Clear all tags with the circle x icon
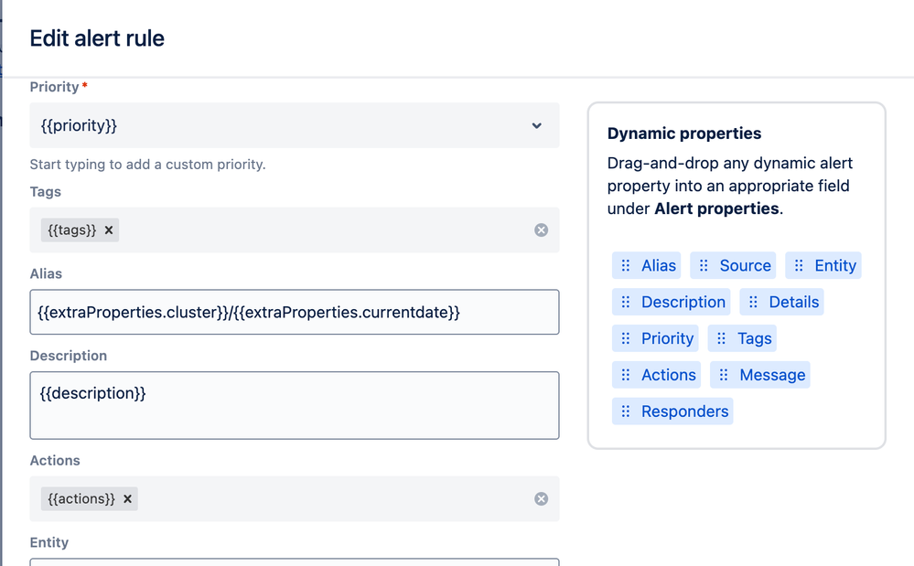Viewport: 914px width, 566px height. click(542, 230)
